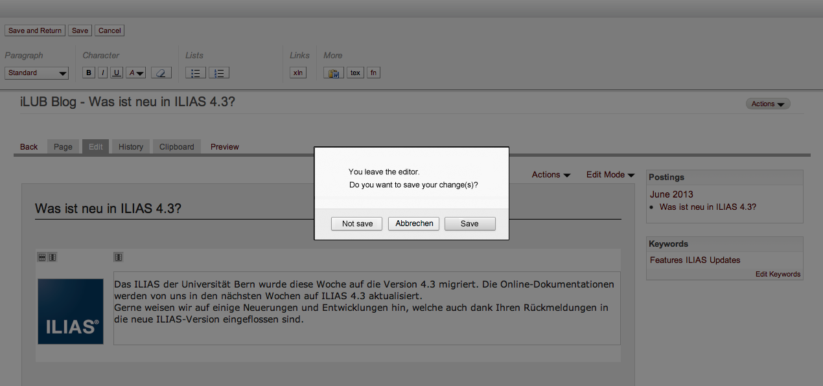Expand the Edit Mode dropdown

pos(610,175)
